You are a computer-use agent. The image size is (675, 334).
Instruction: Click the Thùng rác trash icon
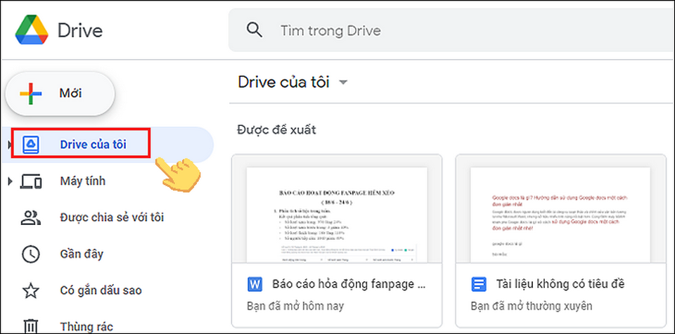(32, 325)
